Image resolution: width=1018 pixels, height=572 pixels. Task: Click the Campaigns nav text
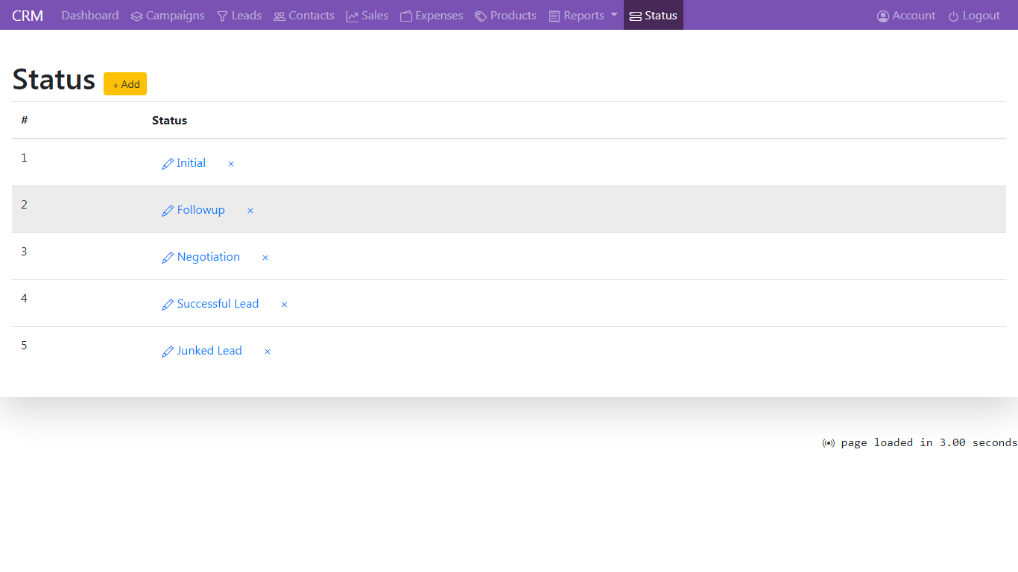pos(175,16)
